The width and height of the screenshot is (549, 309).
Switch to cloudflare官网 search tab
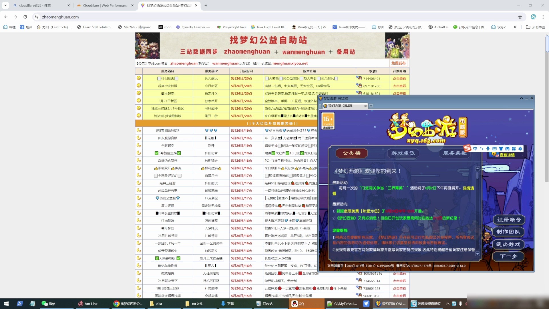(42, 5)
